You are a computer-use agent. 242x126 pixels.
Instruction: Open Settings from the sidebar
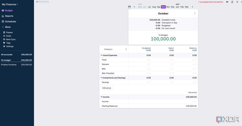(x=9, y=46)
